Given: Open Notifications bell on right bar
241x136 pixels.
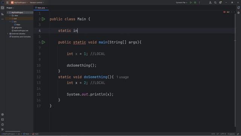Looking at the screenshot, I should (238, 8).
